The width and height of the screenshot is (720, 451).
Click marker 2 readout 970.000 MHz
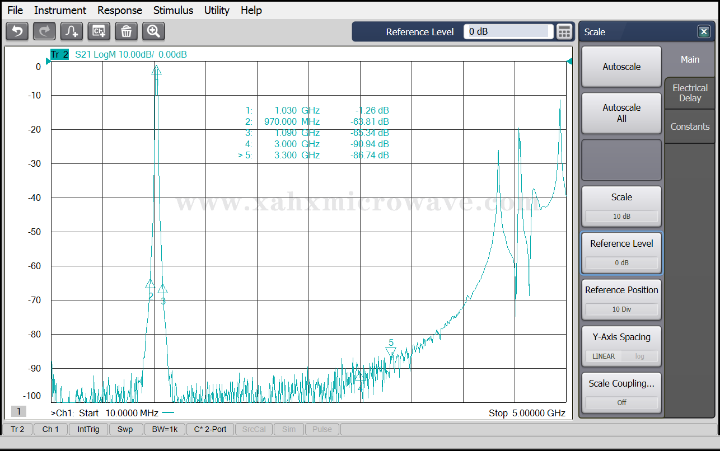click(x=292, y=121)
